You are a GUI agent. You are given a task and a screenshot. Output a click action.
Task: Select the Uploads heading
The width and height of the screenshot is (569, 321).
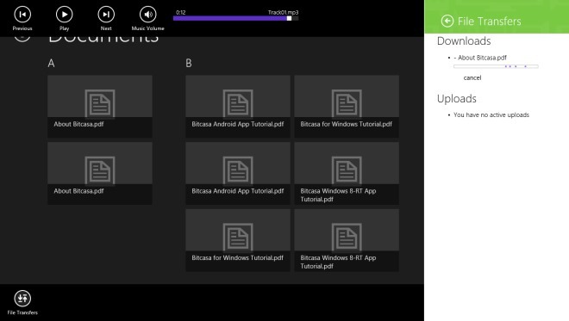[457, 99]
